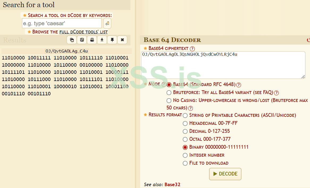The image size is (310, 188).
Task: Click the binary value 10011111
Action: pyautogui.click(x=39, y=58)
